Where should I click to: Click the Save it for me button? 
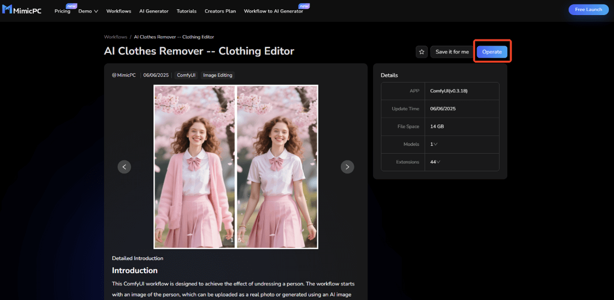452,52
